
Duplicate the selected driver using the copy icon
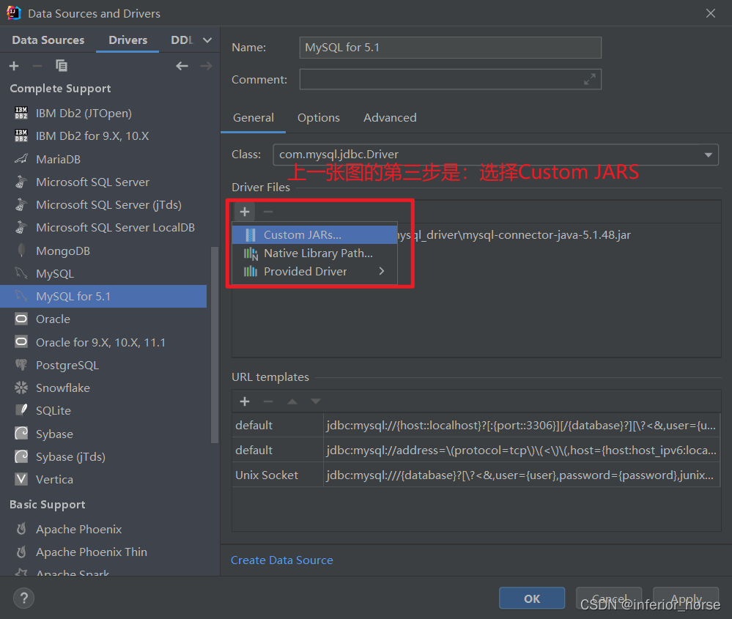[62, 65]
